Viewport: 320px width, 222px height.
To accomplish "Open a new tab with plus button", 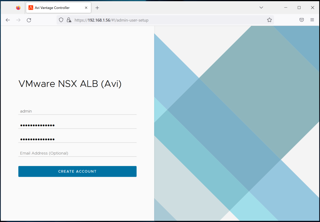I will pos(97,8).
